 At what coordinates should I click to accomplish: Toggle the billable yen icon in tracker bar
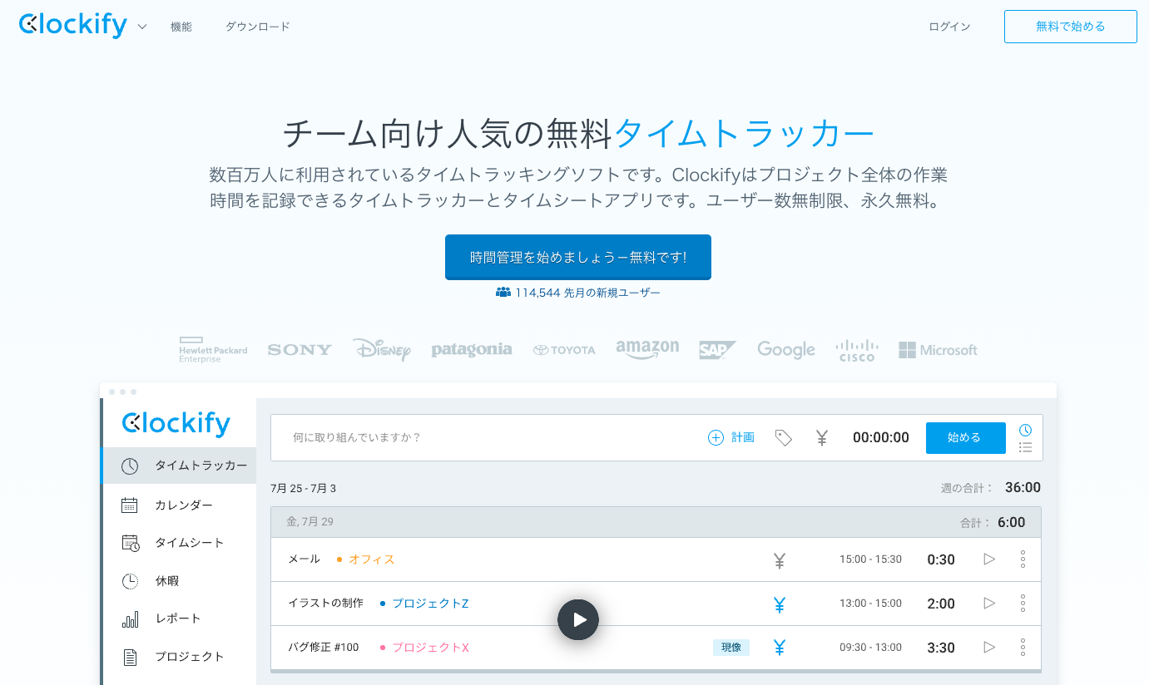coord(822,437)
